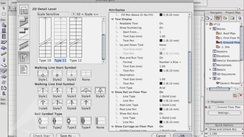Choose None for walking line start symbol
The width and height of the screenshot is (244, 137).
[86, 73]
